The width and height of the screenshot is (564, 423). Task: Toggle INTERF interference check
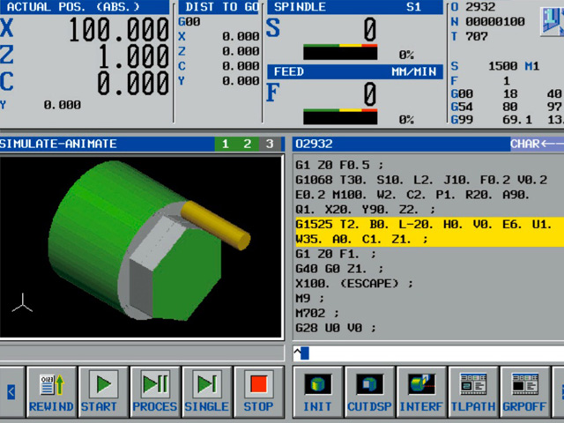click(x=421, y=392)
